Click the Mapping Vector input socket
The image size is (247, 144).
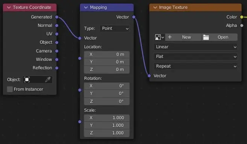click(80, 38)
